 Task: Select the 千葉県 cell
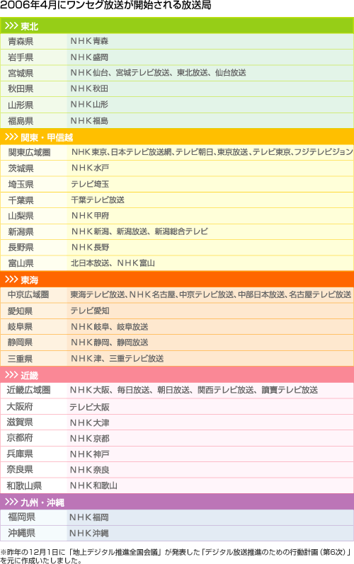(x=33, y=200)
